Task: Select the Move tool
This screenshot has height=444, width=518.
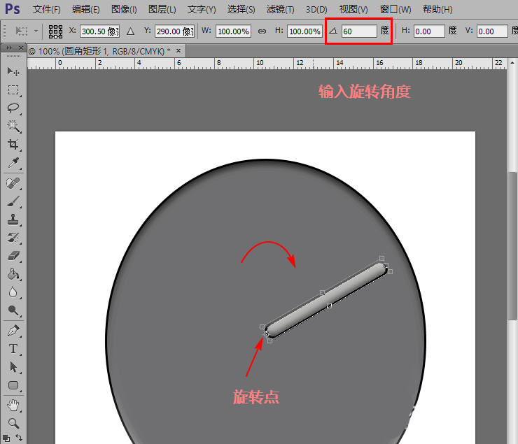Action: point(13,71)
